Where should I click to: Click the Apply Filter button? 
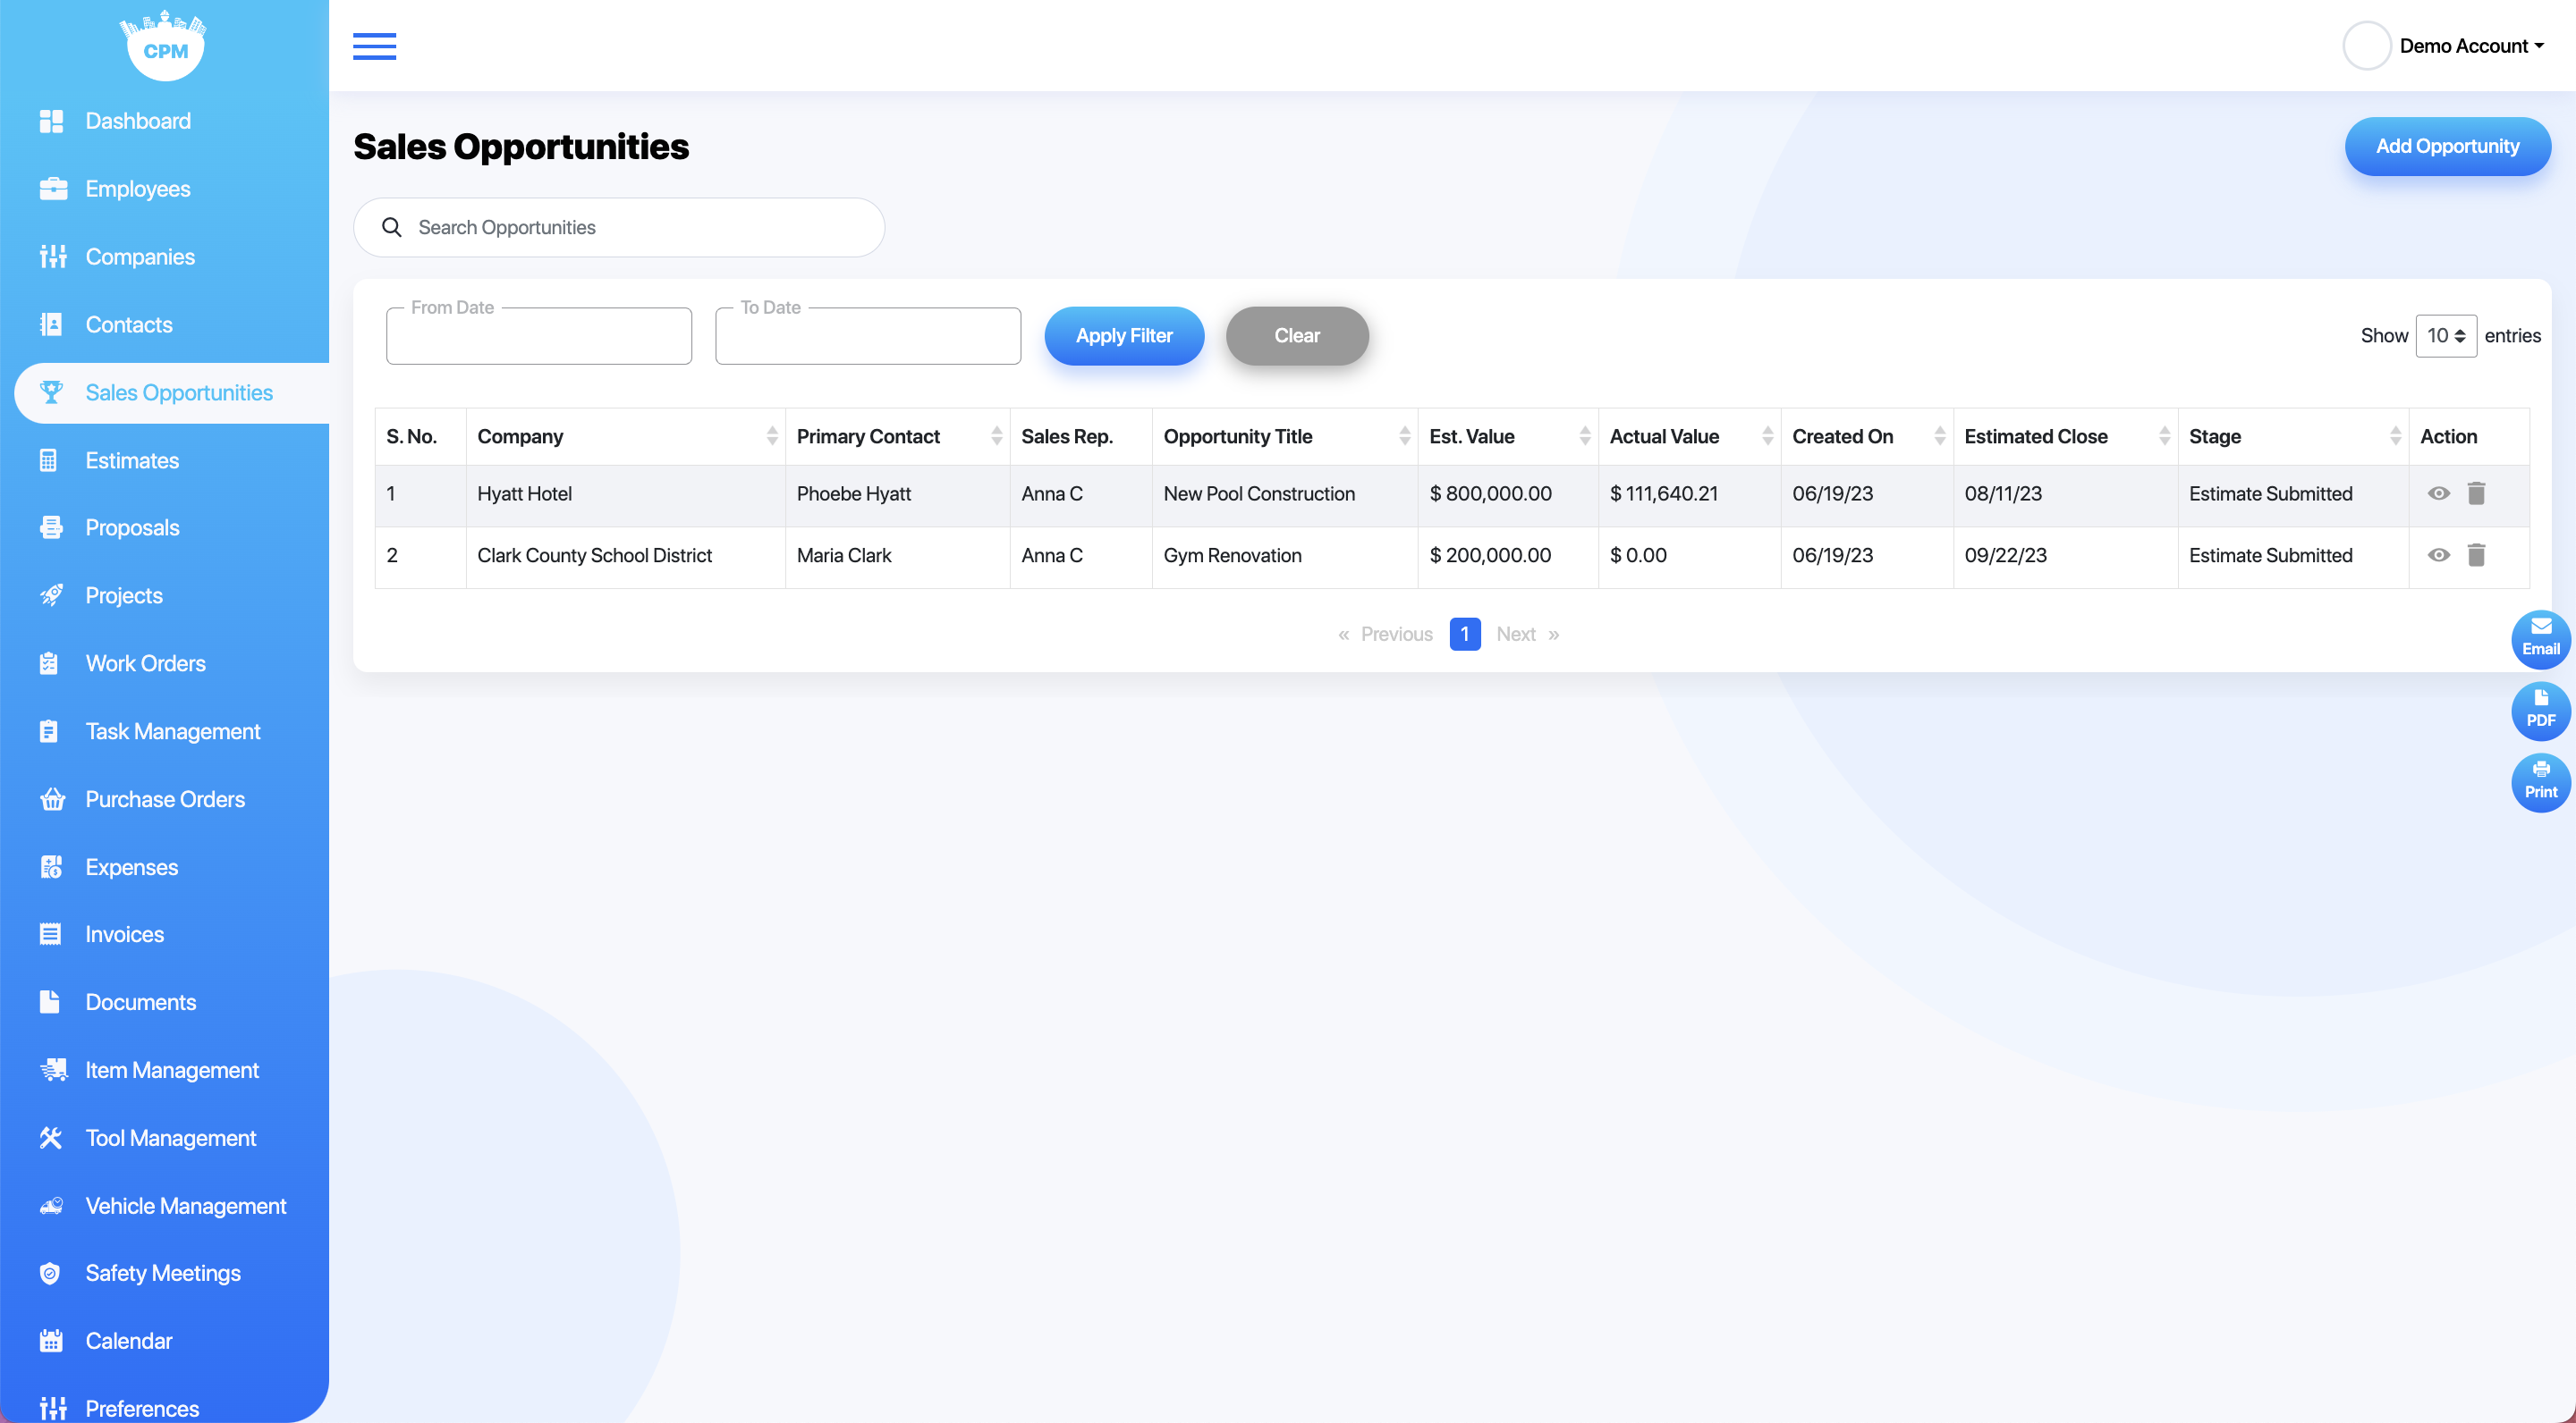(1124, 336)
